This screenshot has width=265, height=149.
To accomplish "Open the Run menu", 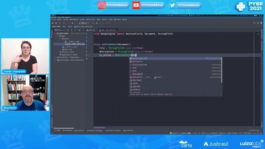I will coord(99,19).
